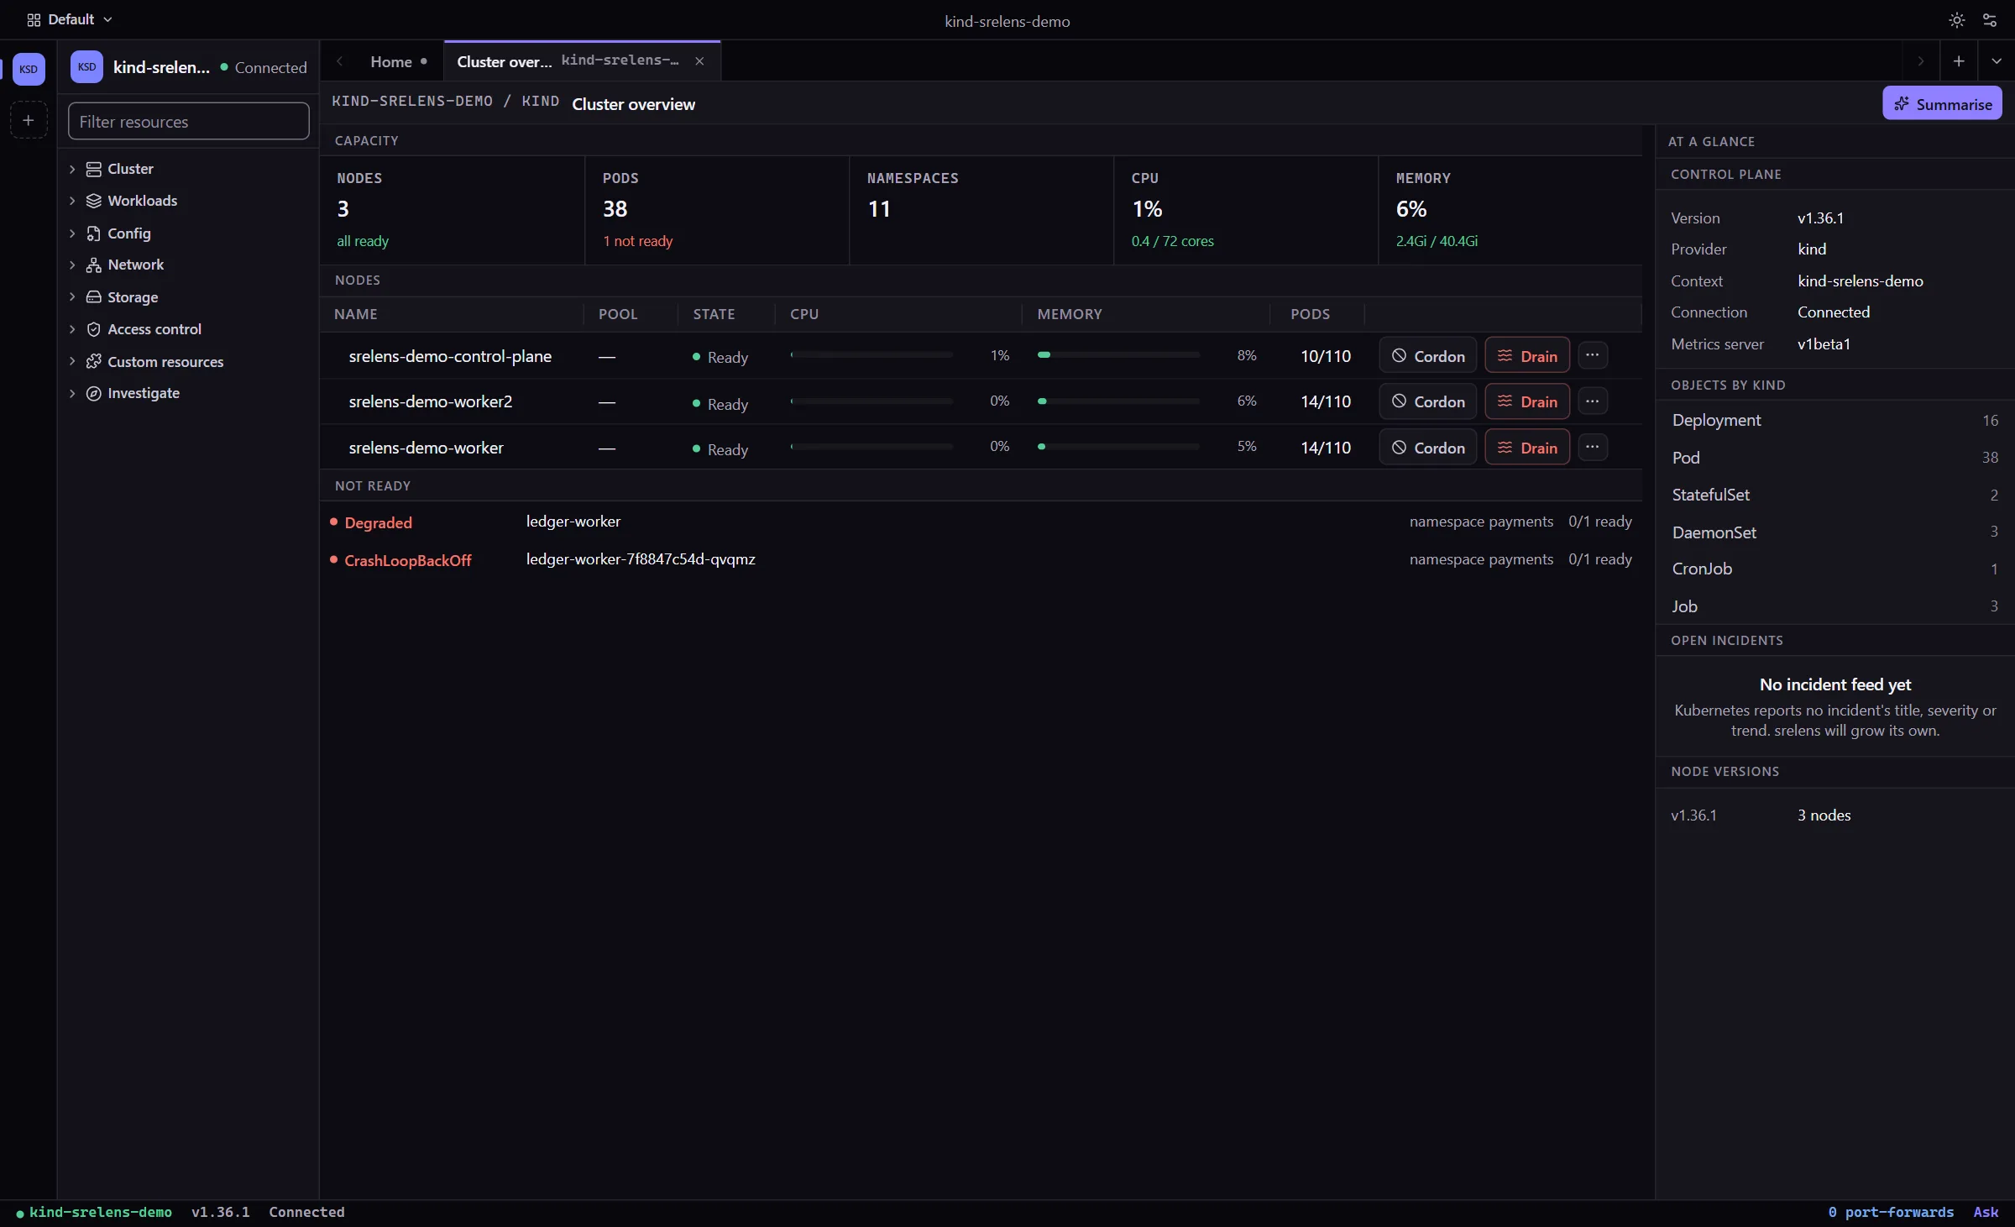Click Network topology icon in sidebar
This screenshot has width=2015, height=1227.
click(94, 265)
